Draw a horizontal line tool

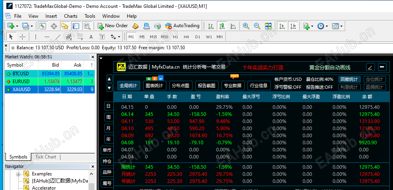click(x=47, y=37)
